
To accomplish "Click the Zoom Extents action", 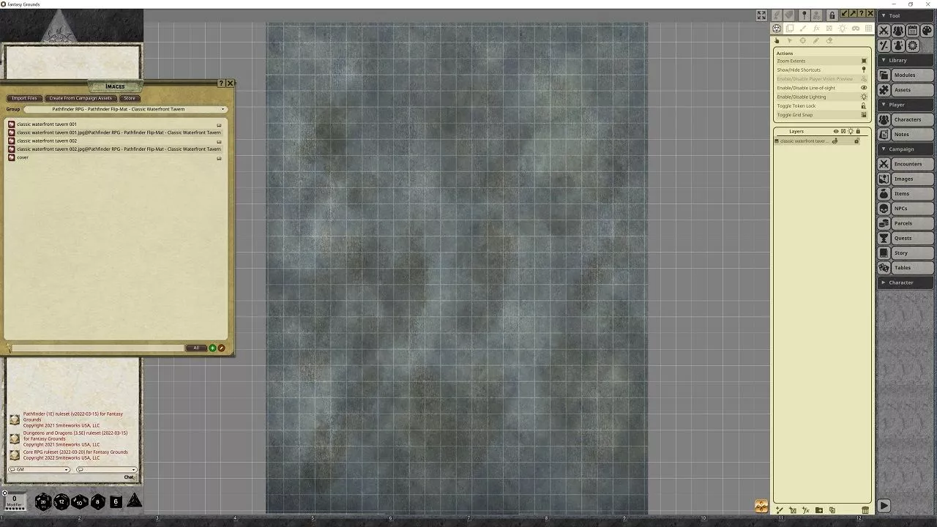I will coord(821,61).
